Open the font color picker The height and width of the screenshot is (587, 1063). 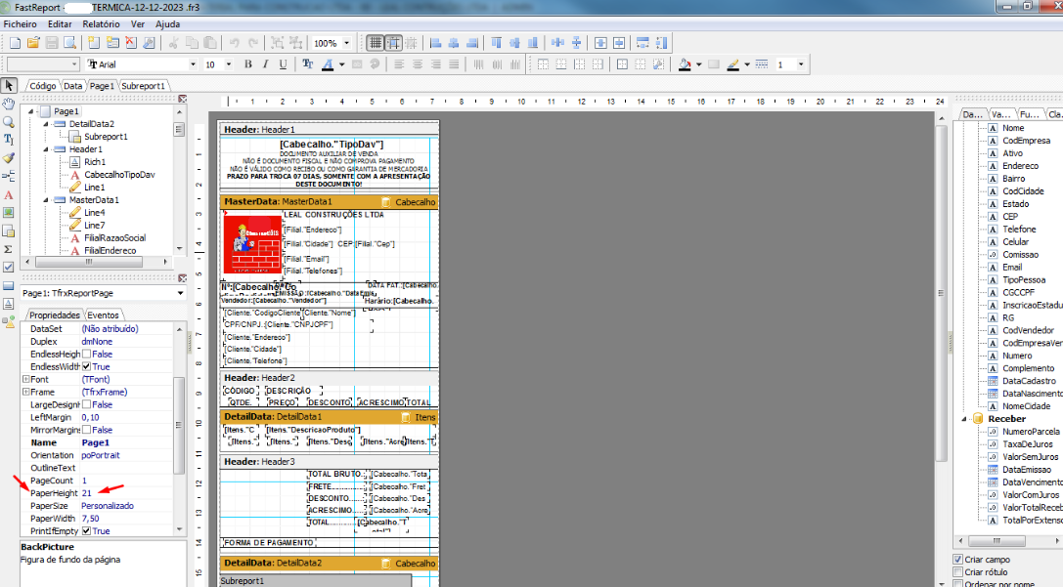(x=341, y=64)
